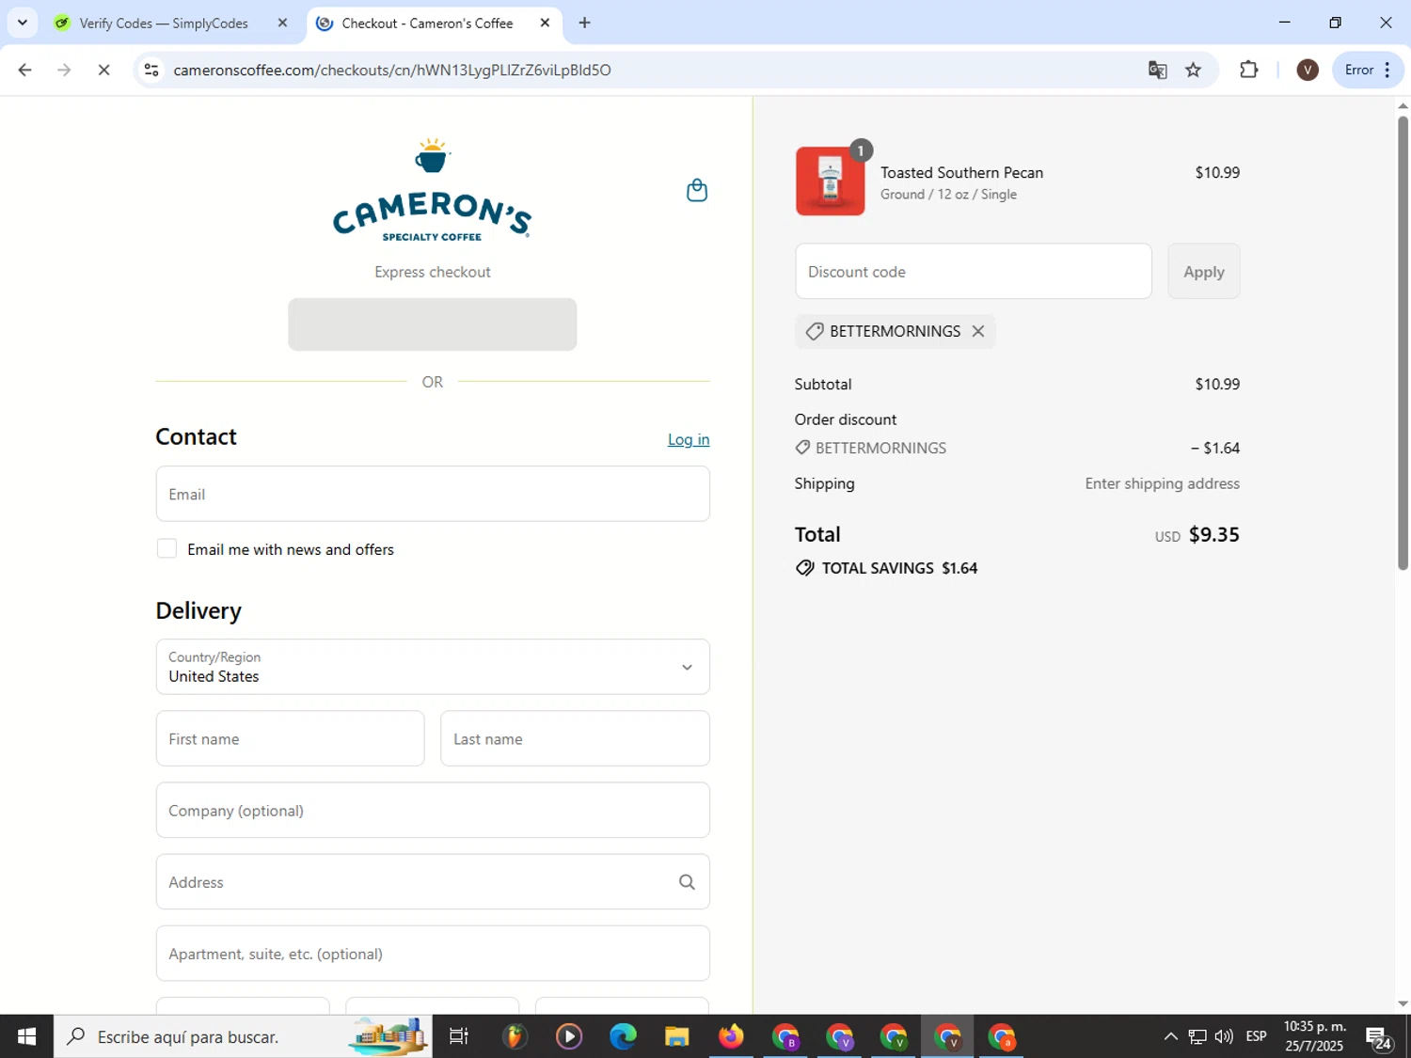Focus the Address input field
Screen dimensions: 1411x1058
(x=433, y=882)
